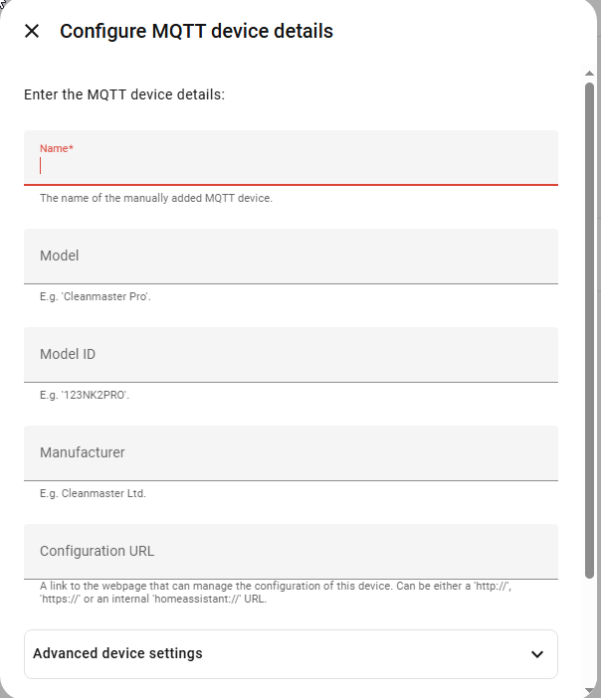Focus the Model input field
The image size is (601, 698).
click(291, 256)
